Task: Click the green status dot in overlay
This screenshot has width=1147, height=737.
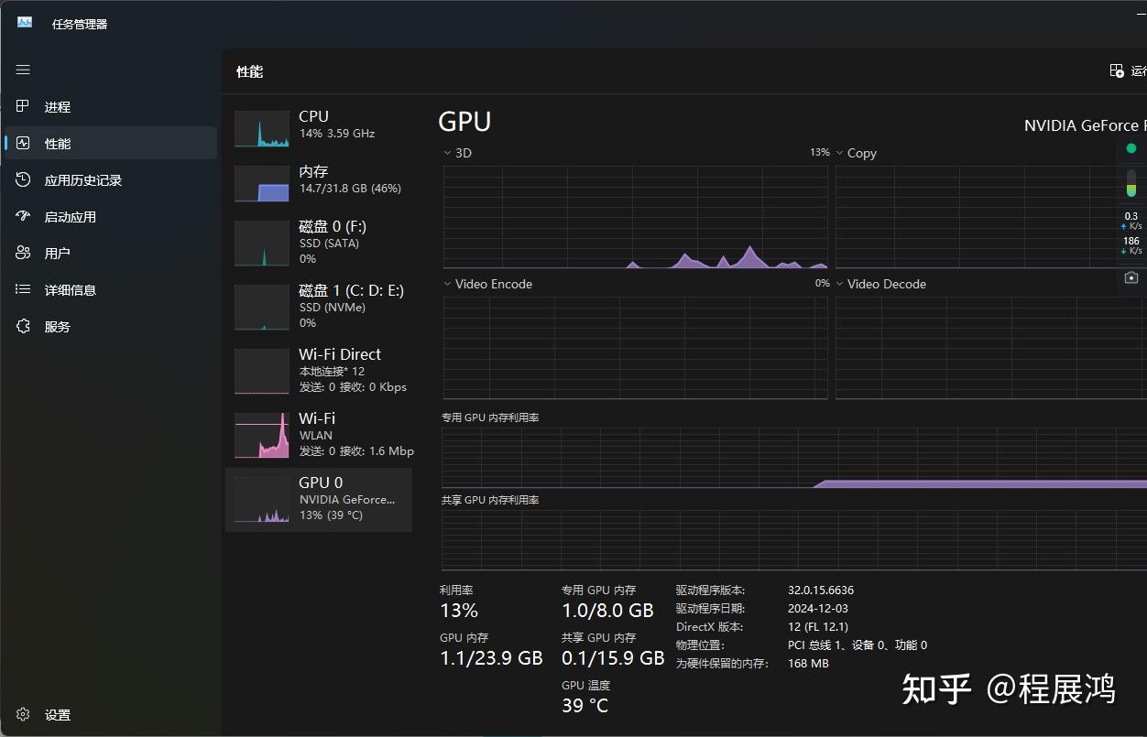Action: (1131, 148)
